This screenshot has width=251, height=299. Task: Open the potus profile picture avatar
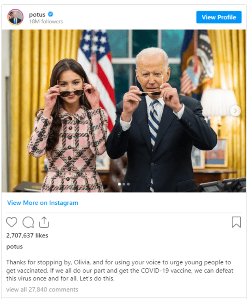tap(15, 17)
